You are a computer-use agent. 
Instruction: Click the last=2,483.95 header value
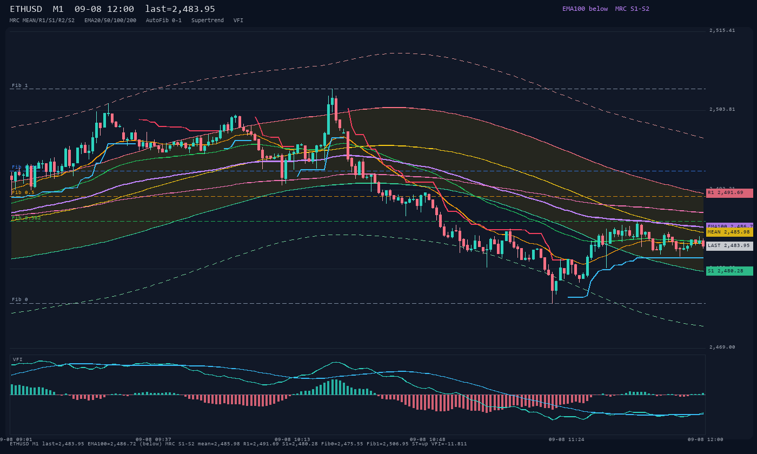[x=180, y=9]
